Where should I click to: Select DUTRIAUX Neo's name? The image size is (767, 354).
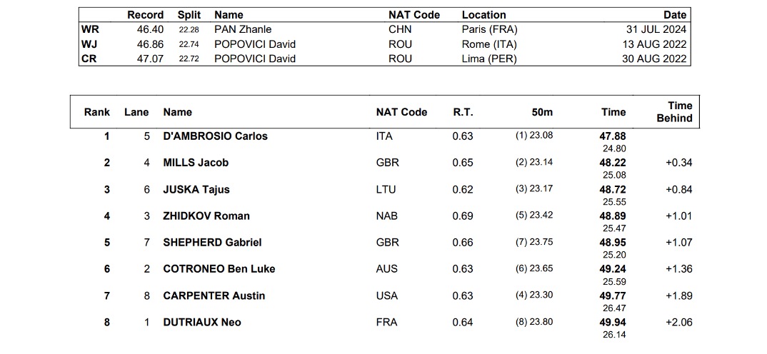[202, 323]
